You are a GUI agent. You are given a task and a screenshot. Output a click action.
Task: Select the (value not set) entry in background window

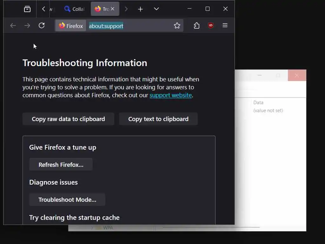pyautogui.click(x=268, y=110)
